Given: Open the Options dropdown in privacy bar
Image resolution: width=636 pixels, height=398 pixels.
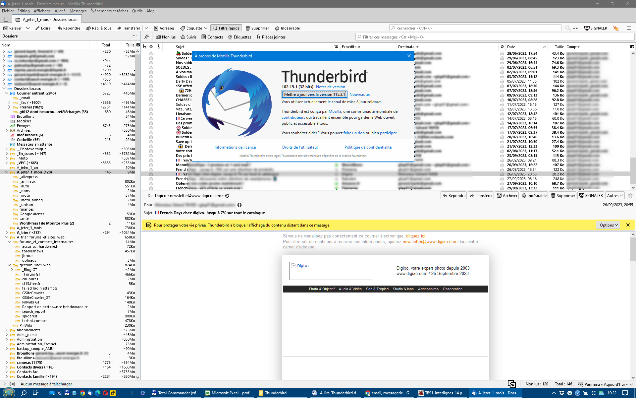Looking at the screenshot, I should (608, 225).
